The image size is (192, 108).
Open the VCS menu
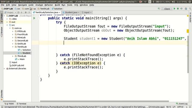point(76,5)
